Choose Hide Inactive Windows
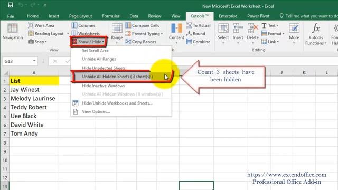Image resolution: width=338 pixels, height=190 pixels. [x=121, y=85]
